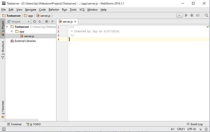
Task: Open the Run menu
Action: pos(64,10)
